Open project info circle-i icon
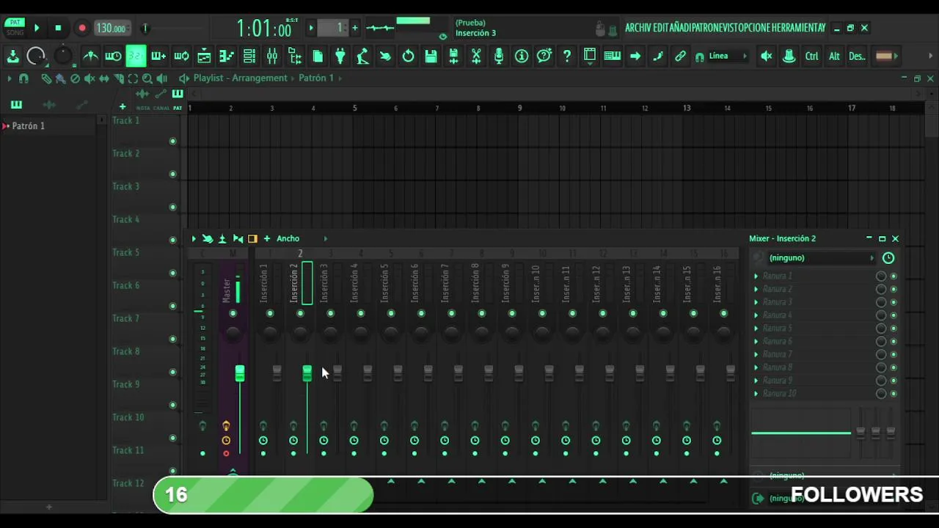 [x=522, y=56]
